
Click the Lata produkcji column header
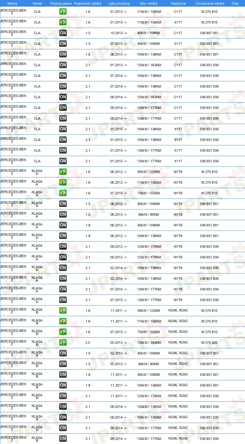click(x=119, y=3)
